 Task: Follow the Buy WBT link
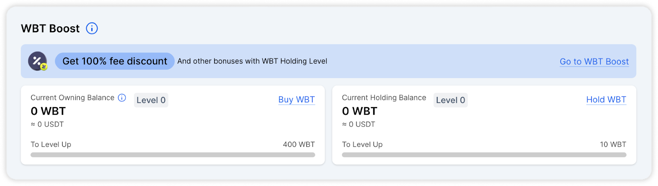click(297, 100)
